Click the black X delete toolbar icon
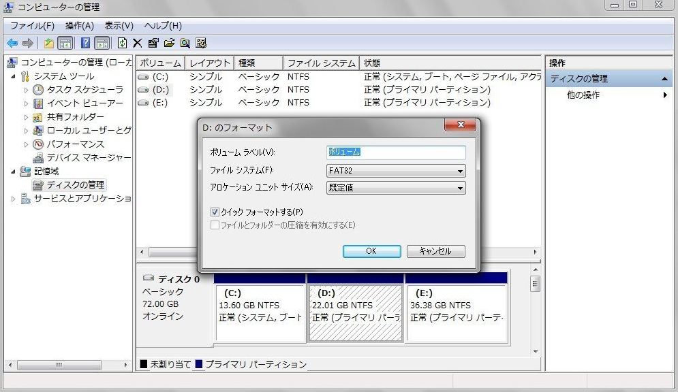Image resolution: width=678 pixels, height=392 pixels. tap(138, 43)
